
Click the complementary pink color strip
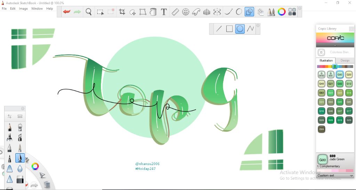[x=335, y=171]
